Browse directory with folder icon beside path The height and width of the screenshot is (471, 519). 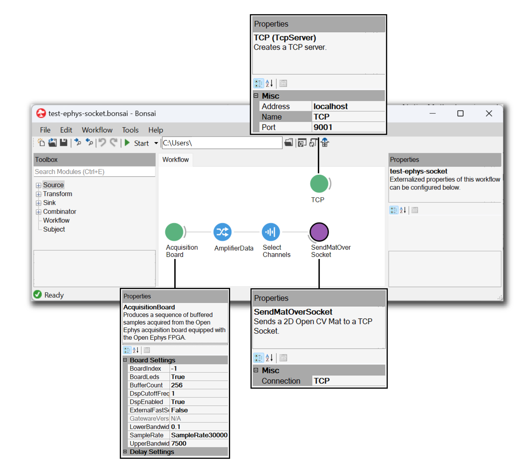tap(289, 143)
